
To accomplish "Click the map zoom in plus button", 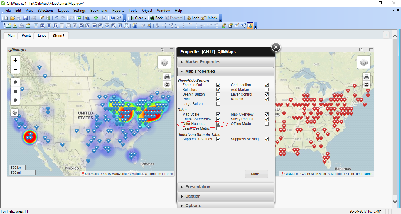I will coord(15,61).
